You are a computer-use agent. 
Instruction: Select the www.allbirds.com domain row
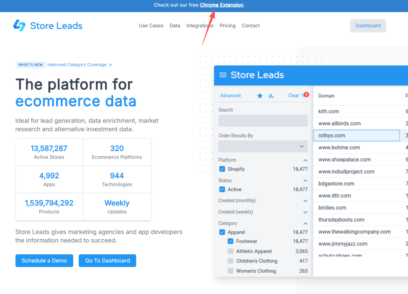[360, 124]
